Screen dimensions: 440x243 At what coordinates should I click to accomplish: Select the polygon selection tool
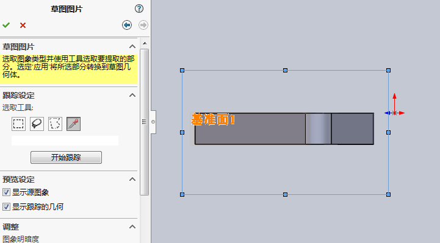tap(55, 124)
